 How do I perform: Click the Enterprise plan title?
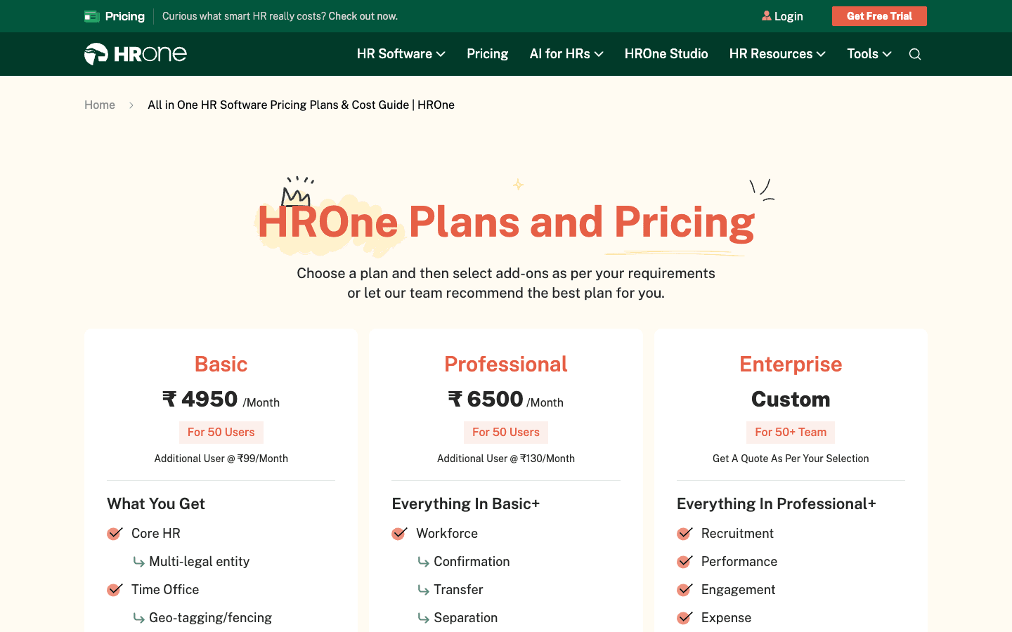pyautogui.click(x=791, y=364)
